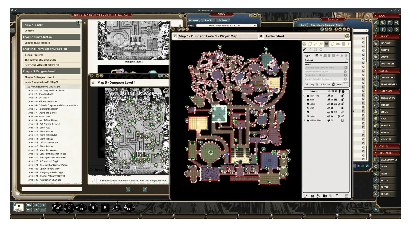This screenshot has width=411, height=231.
Task: Roll the d20 die
Action: (57, 208)
